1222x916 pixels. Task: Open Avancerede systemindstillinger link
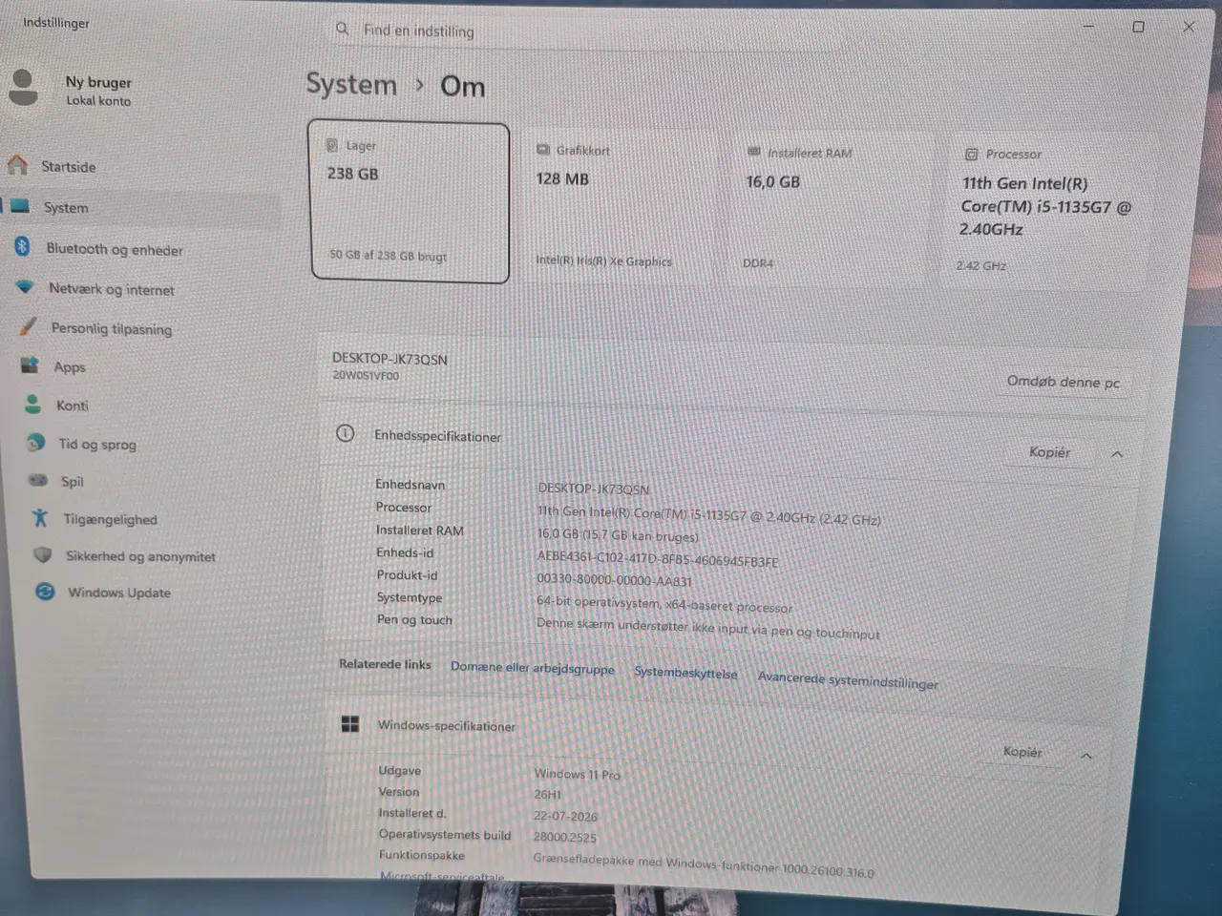(x=848, y=679)
